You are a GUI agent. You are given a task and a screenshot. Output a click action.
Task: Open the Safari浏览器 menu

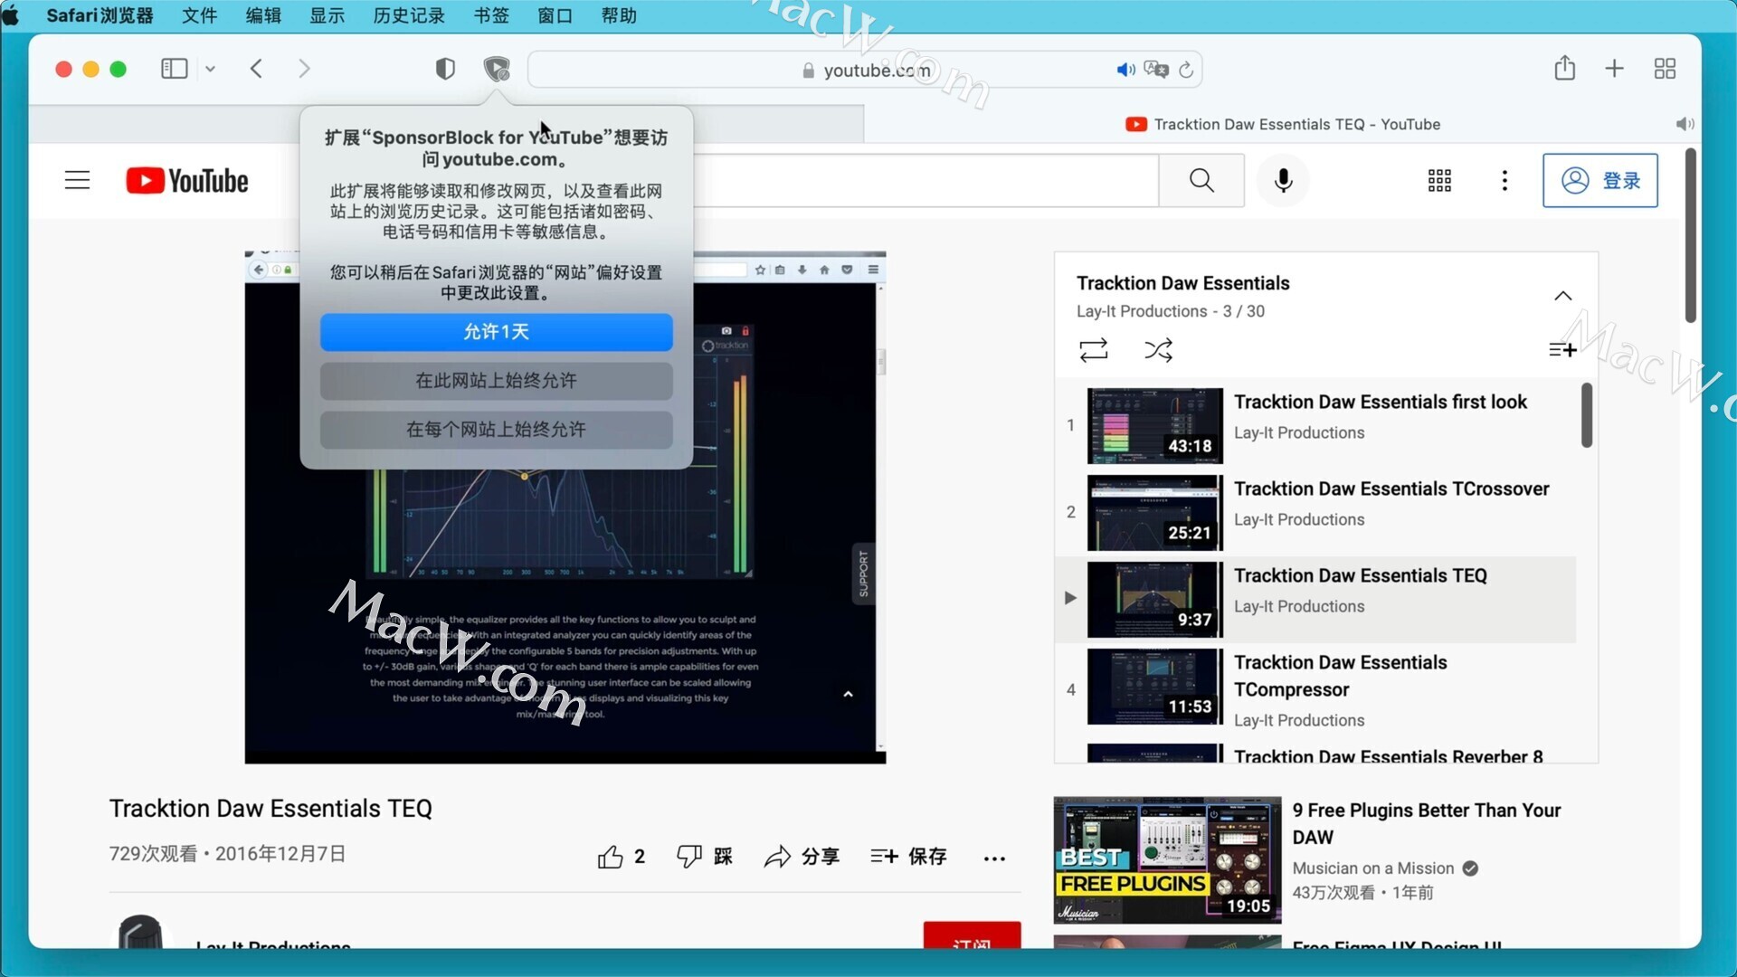click(100, 15)
